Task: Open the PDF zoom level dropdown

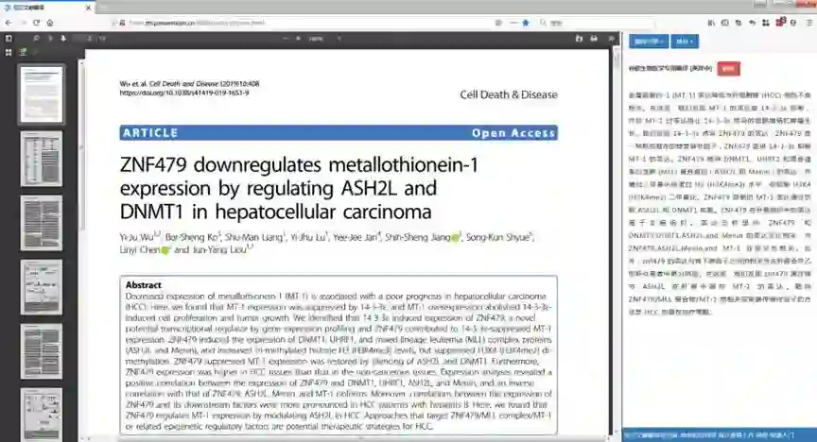Action: pos(324,39)
